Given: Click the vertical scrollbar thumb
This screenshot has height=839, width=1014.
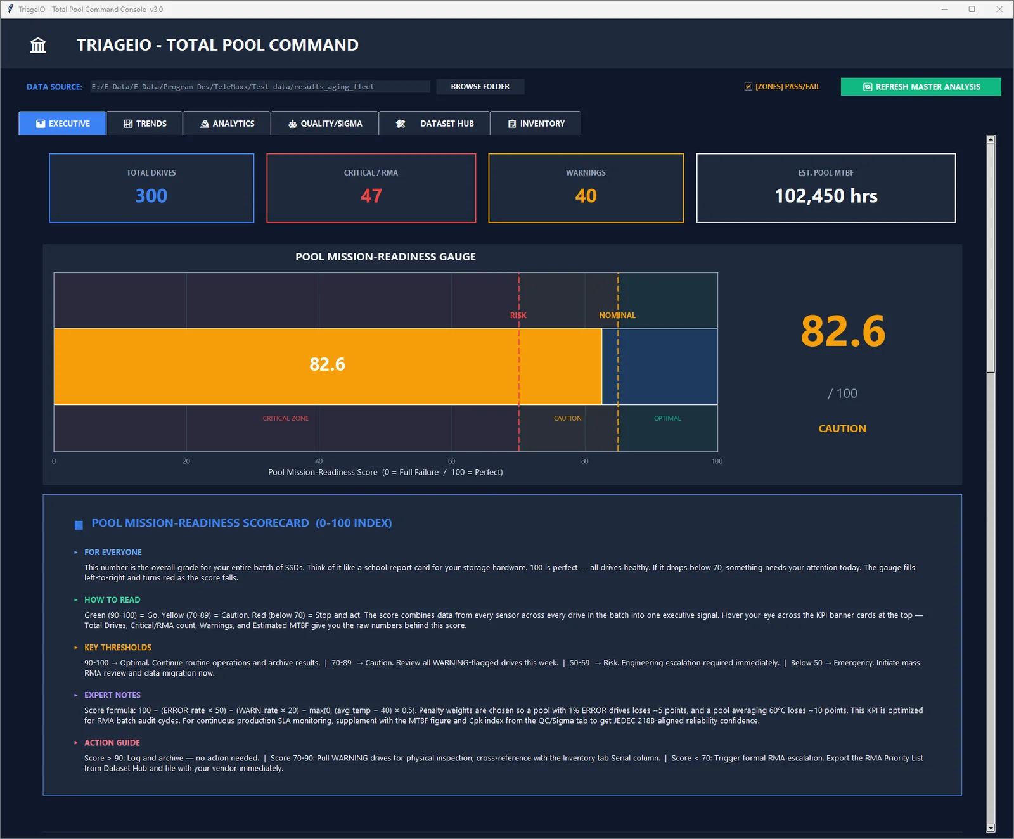Looking at the screenshot, I should [991, 258].
